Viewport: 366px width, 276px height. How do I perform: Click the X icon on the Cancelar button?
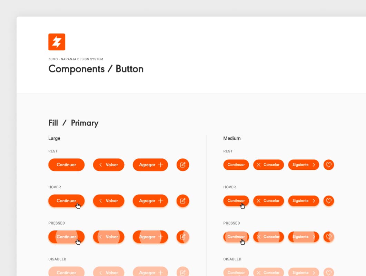pos(259,165)
